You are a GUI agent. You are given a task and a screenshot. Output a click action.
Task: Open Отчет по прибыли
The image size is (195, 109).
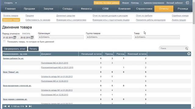144,15
